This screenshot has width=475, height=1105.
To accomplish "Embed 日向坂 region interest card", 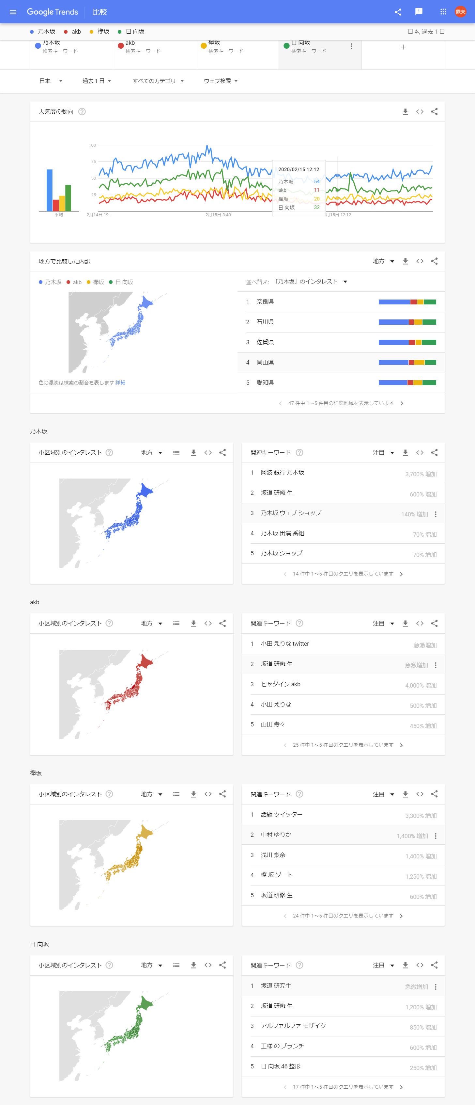I will tap(208, 965).
